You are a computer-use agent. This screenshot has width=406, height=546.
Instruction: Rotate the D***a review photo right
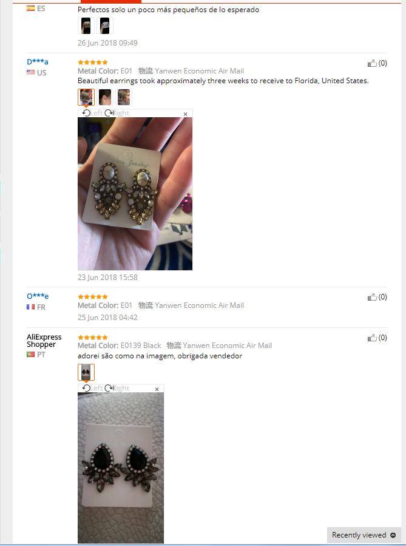[x=117, y=113]
